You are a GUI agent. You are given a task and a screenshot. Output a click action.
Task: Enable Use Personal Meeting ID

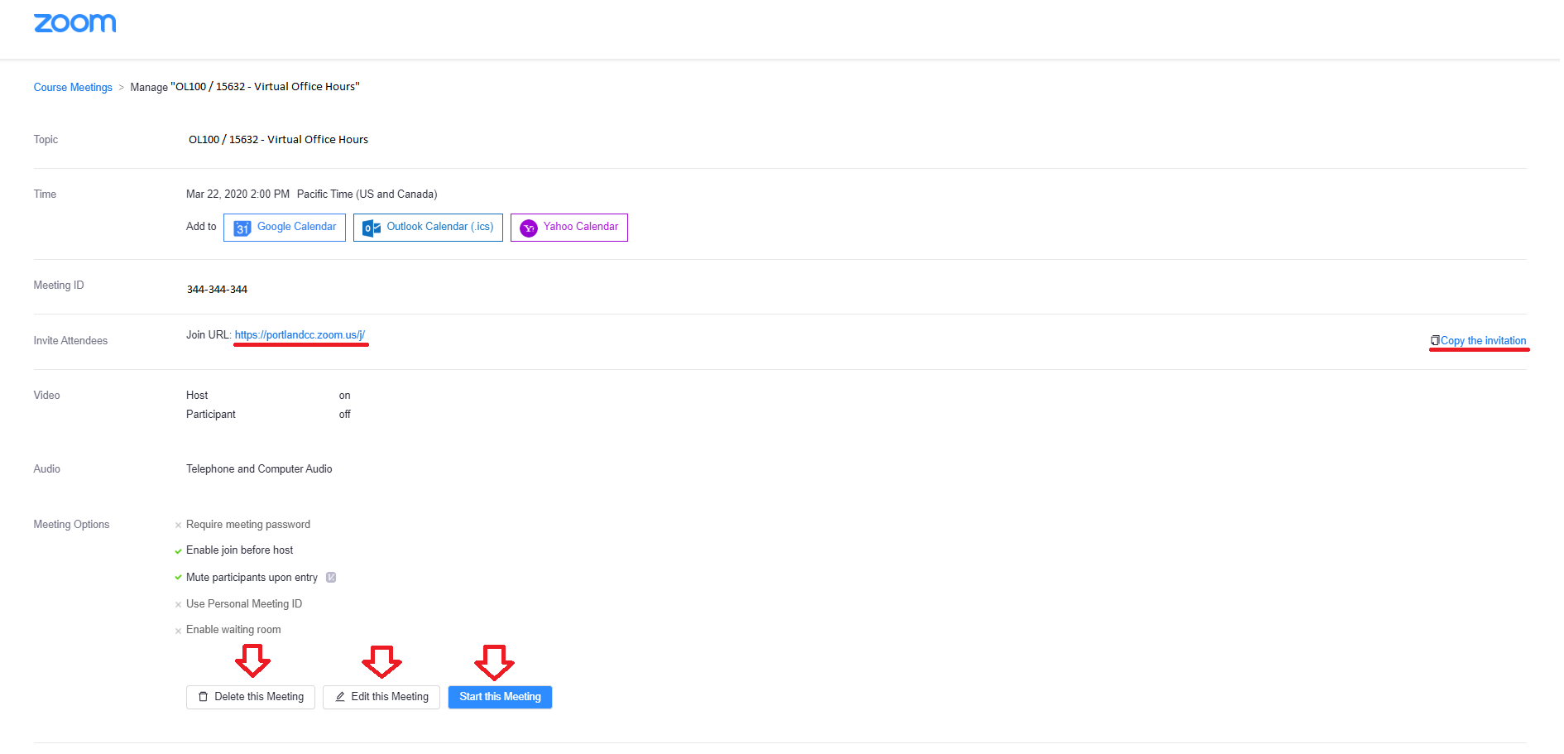click(179, 603)
